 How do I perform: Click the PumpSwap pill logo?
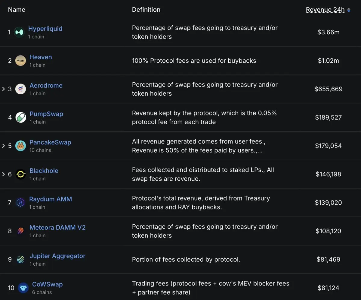(x=20, y=117)
